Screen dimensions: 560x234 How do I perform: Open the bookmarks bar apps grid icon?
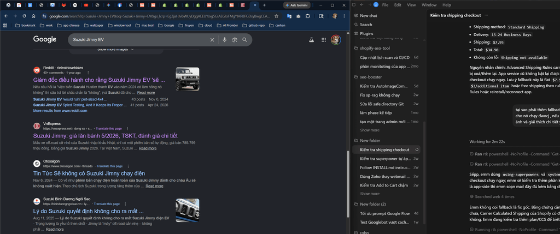tap(5, 25)
